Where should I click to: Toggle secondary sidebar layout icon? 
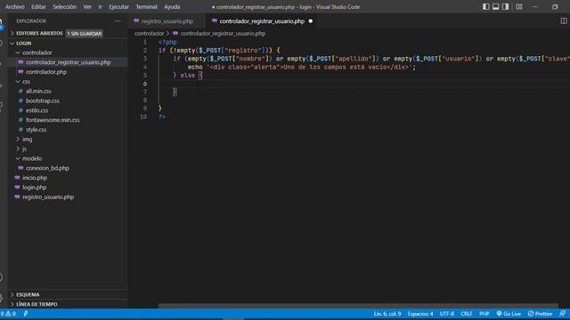[x=505, y=7]
